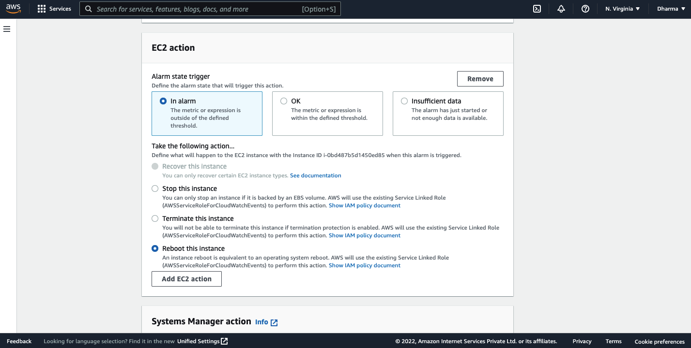Click the Unified Settings external link icon
The height and width of the screenshot is (348, 691).
pyautogui.click(x=224, y=341)
